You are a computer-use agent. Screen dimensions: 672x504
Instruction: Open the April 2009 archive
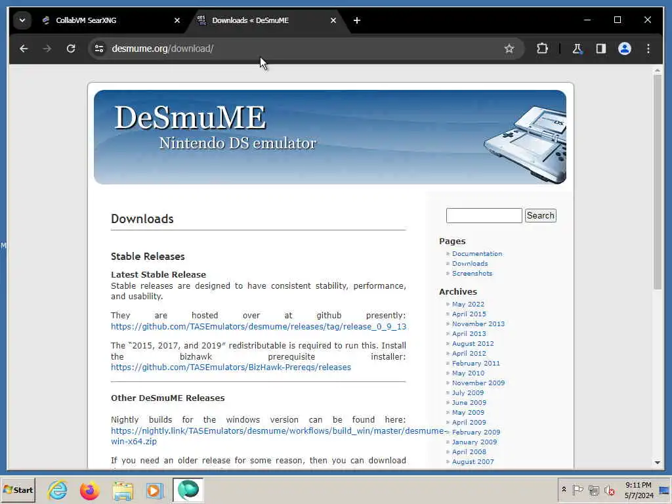click(x=469, y=423)
